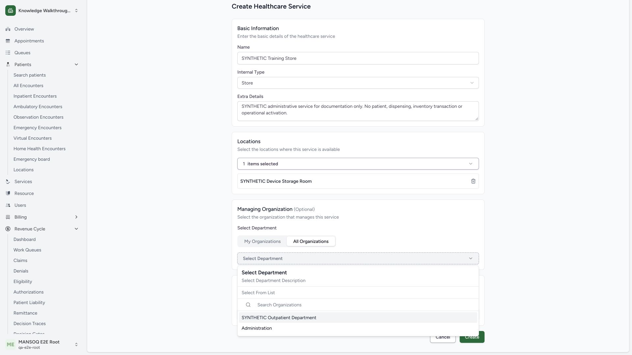Open Home Health Encounters
Image resolution: width=632 pixels, height=355 pixels.
tap(39, 149)
